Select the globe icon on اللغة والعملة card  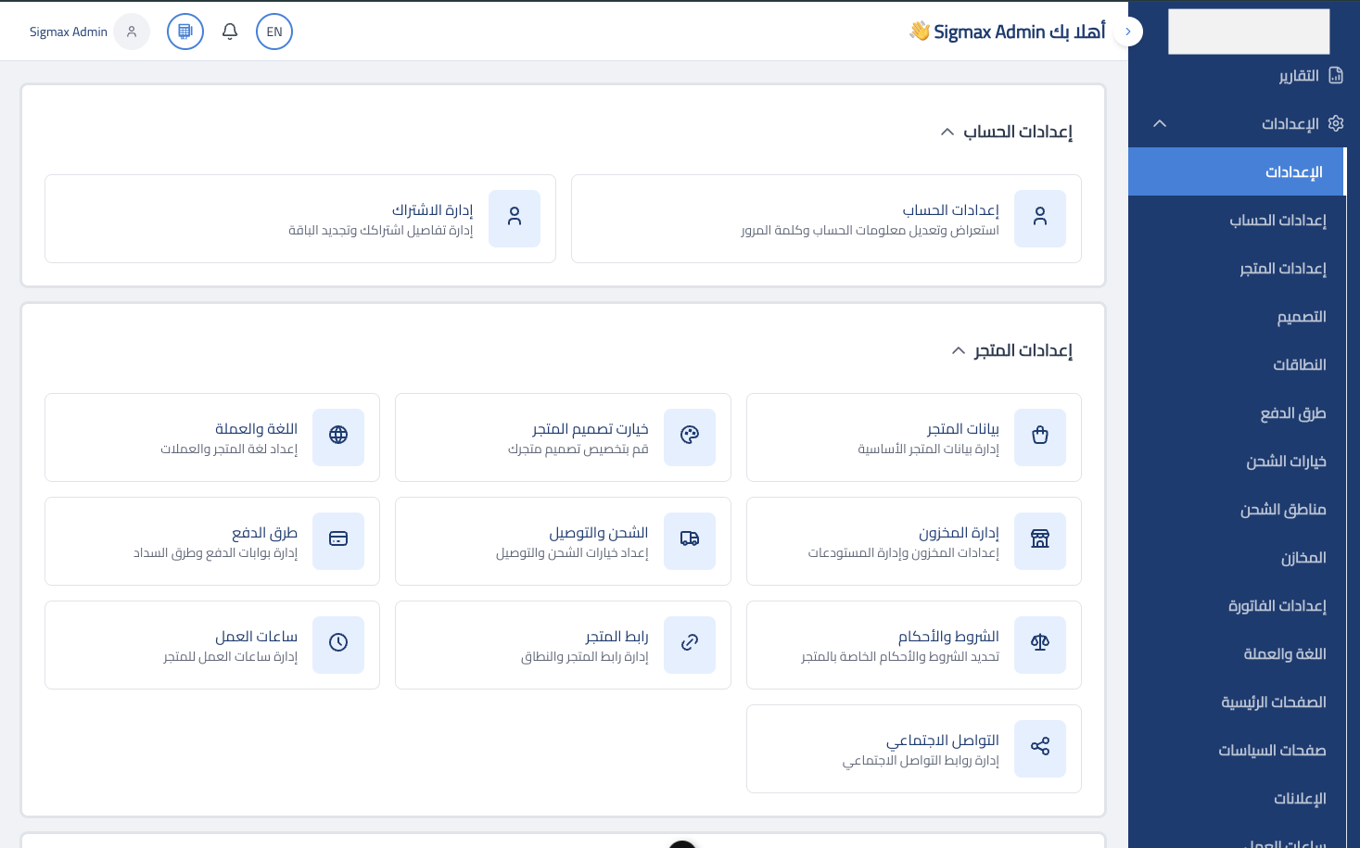[x=338, y=437]
